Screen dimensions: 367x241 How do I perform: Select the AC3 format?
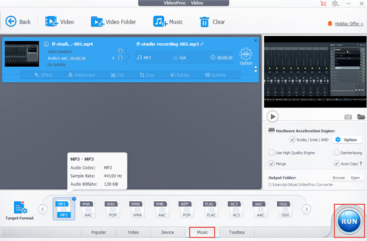pyautogui.click(x=235, y=209)
